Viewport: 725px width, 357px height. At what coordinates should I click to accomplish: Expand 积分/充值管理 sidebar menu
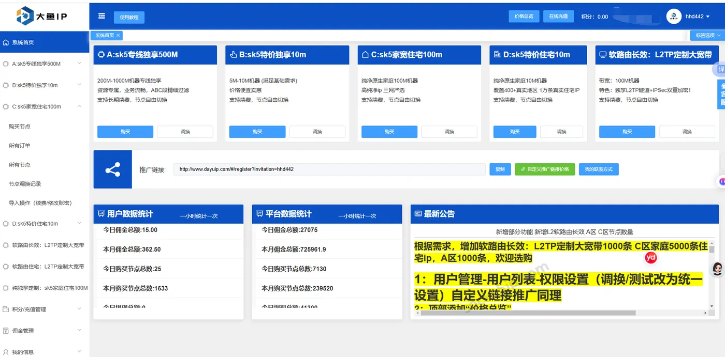79,309
